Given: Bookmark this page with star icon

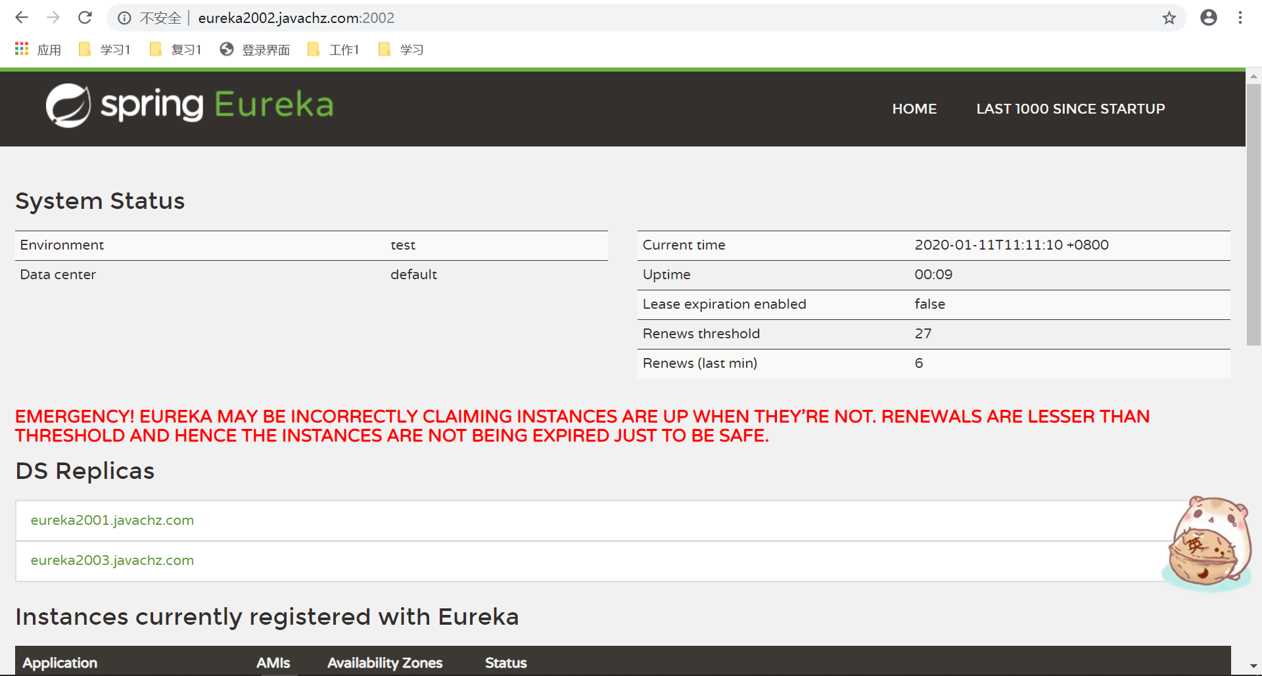Looking at the screenshot, I should [1169, 18].
